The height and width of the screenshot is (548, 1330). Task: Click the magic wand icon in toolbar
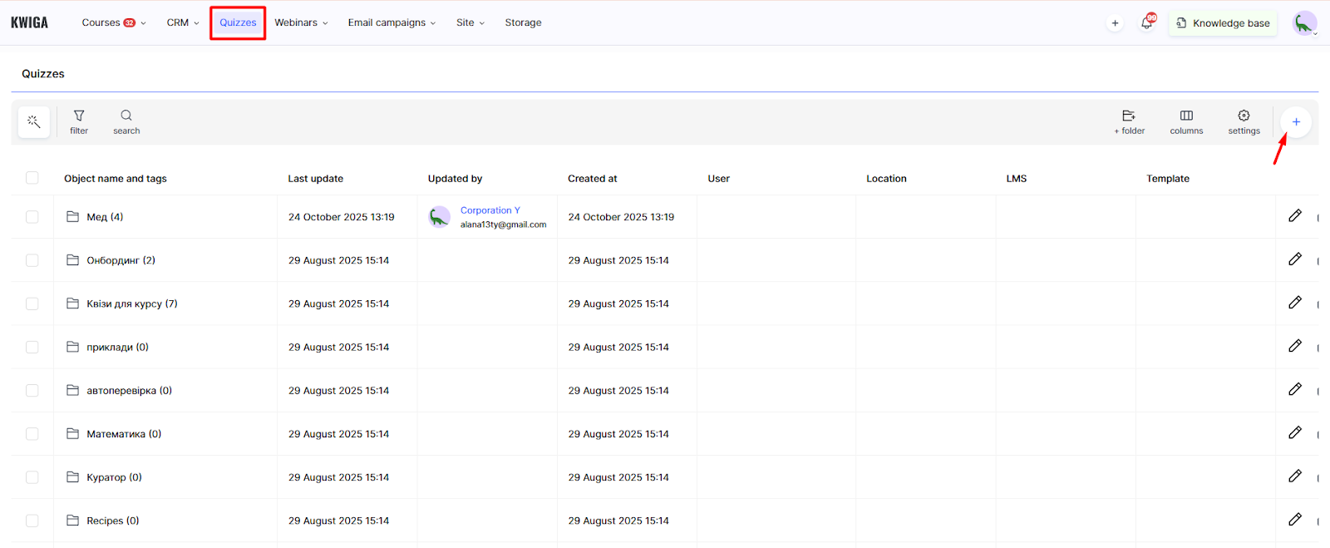(x=33, y=121)
